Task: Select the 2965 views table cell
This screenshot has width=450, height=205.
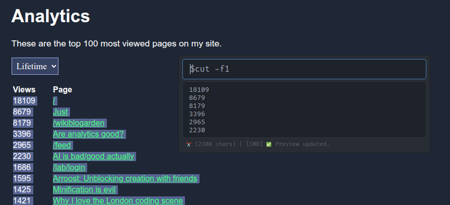Action: [x=22, y=145]
